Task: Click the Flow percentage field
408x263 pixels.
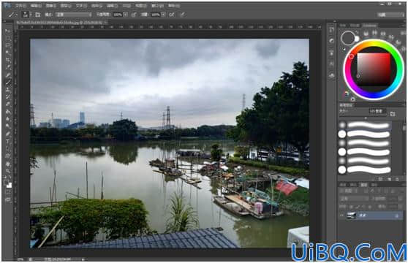Action: click(x=156, y=15)
